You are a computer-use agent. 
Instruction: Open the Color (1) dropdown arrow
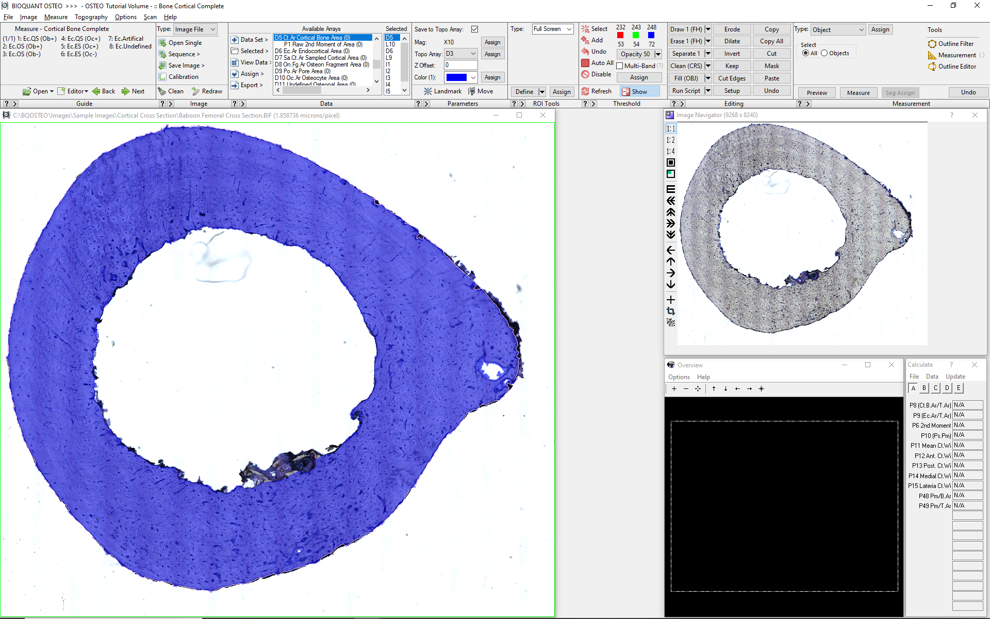click(473, 77)
